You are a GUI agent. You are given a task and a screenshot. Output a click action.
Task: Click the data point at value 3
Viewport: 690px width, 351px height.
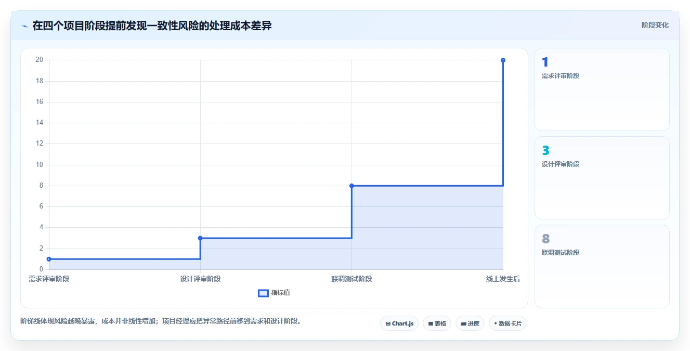(200, 238)
